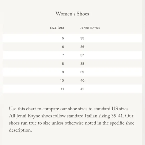Viewport: 145px width, 145px height.
Task: Click Jenni Kayne size 39 cell
Action: pyautogui.click(x=82, y=72)
